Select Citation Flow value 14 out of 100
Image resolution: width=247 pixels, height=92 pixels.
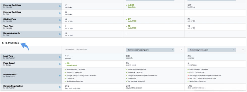click(69, 20)
